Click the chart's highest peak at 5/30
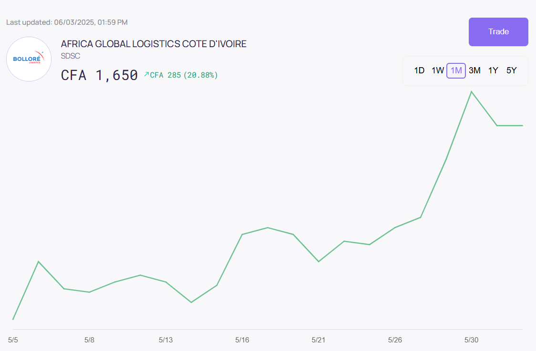The height and width of the screenshot is (351, 536). pos(472,91)
